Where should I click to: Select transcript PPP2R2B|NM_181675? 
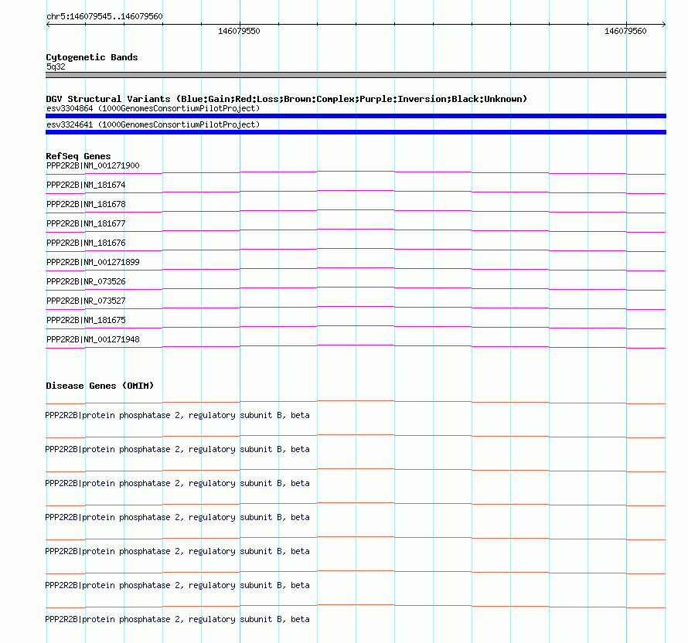tap(86, 320)
